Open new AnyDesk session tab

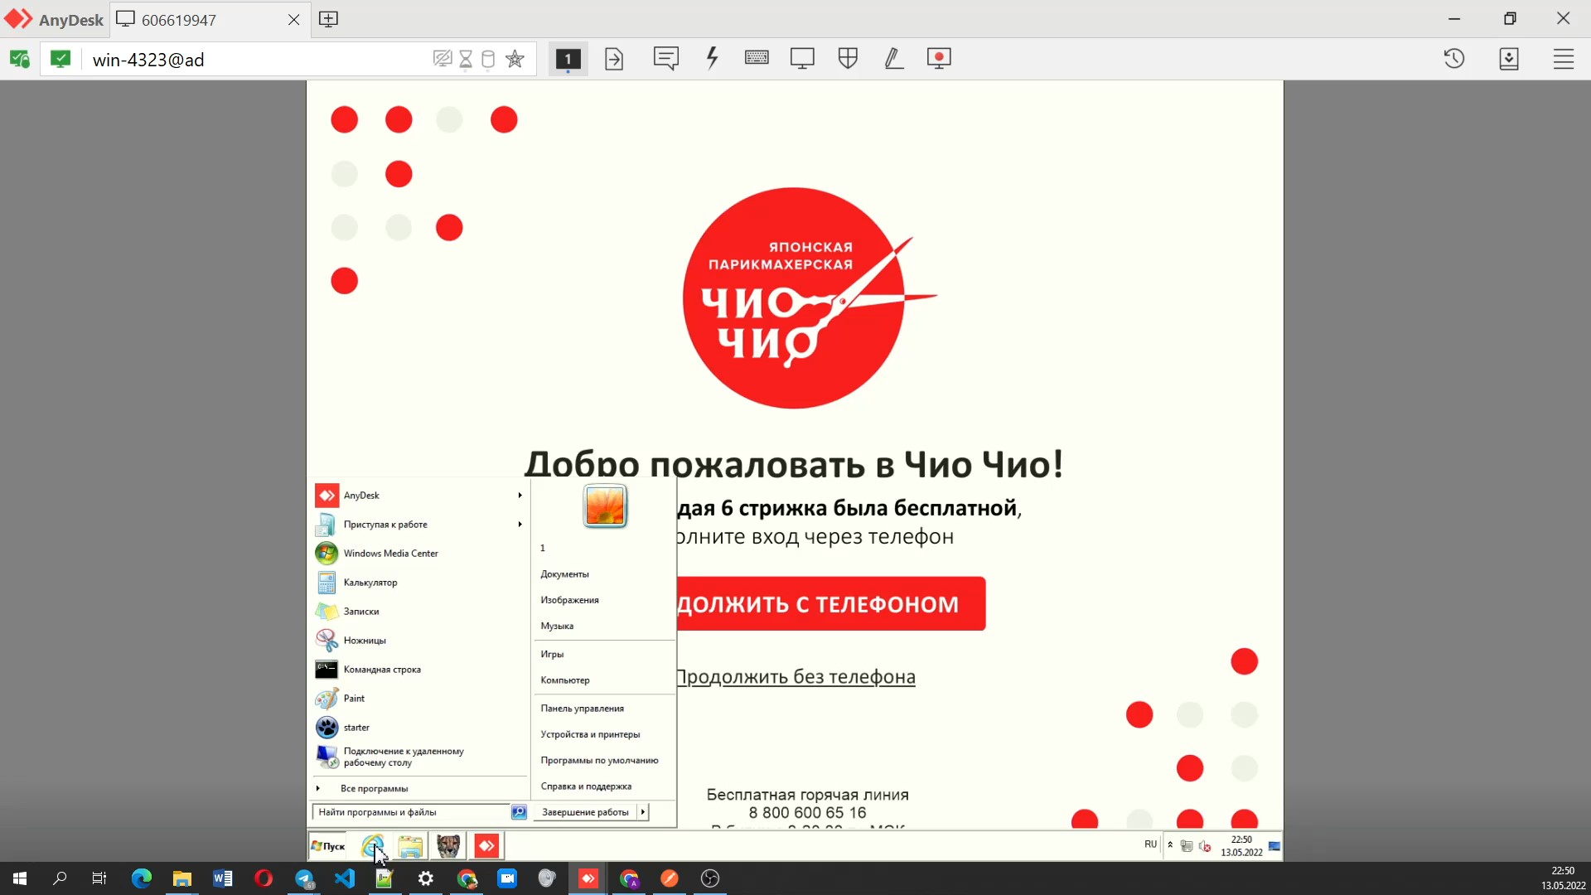pyautogui.click(x=328, y=19)
